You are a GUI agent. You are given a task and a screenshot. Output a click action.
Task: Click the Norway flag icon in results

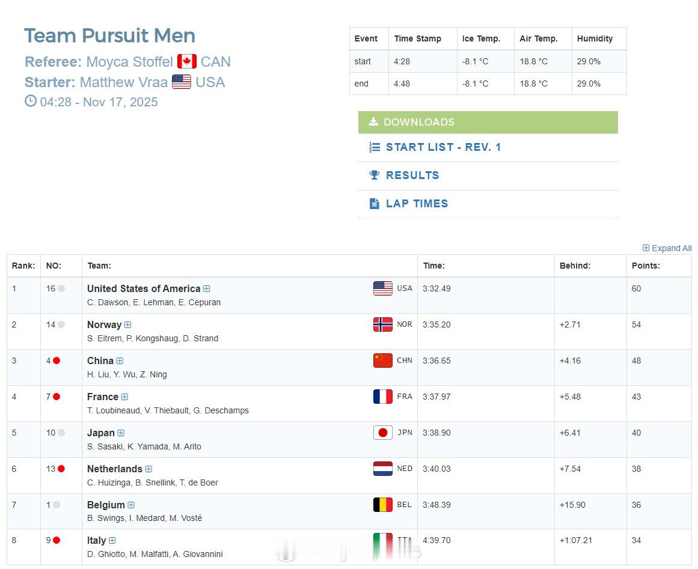(382, 324)
